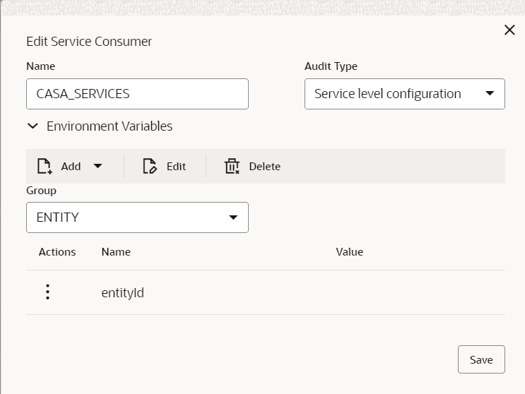Click the Value column header
The image size is (525, 394).
tap(349, 252)
